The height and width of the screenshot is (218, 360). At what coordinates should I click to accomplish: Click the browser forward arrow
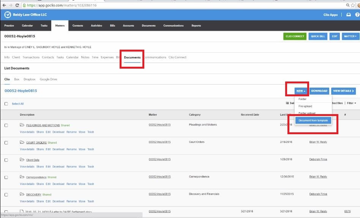pos(11,5)
